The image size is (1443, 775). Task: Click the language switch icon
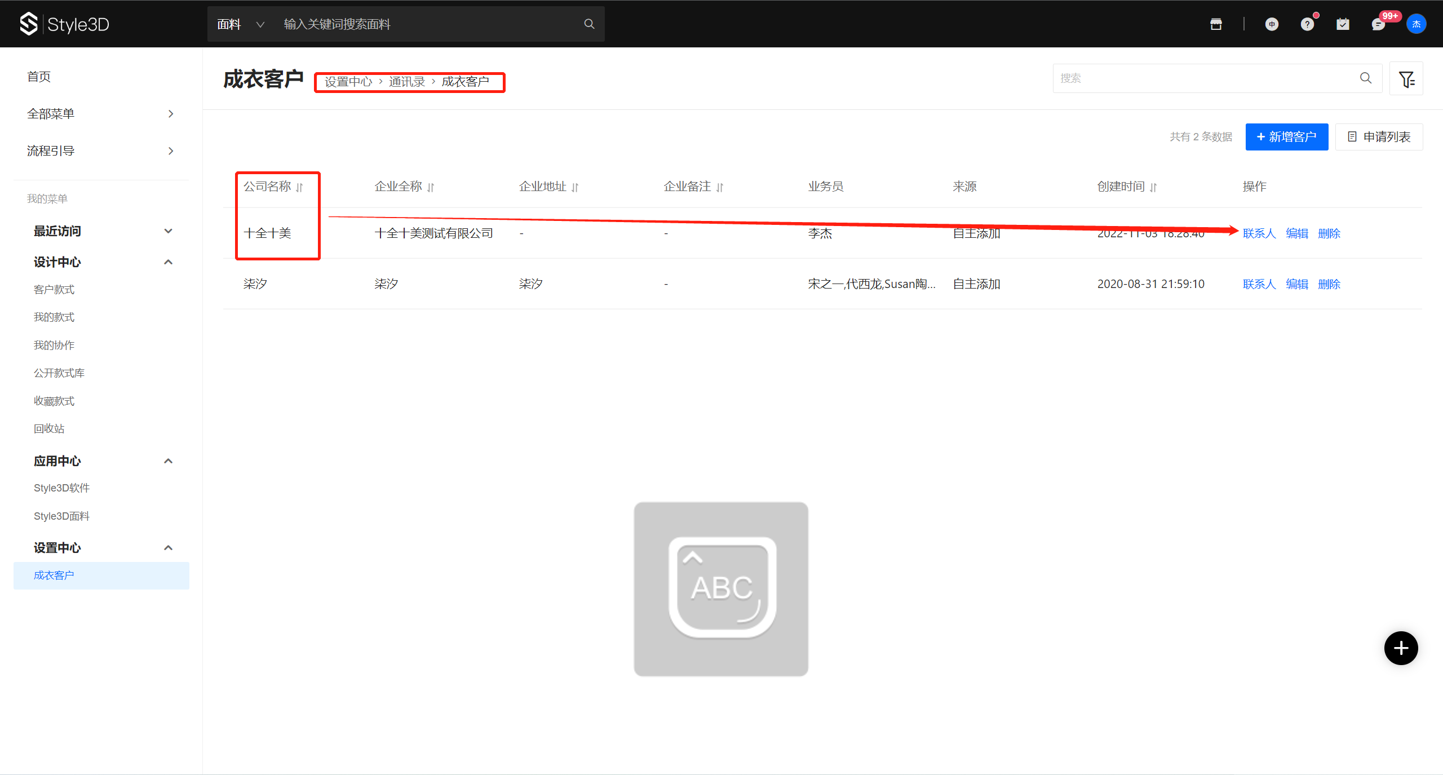click(x=1272, y=24)
